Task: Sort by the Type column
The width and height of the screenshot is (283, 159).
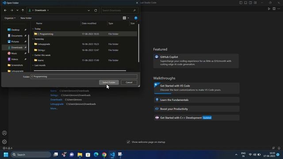Action: [111, 23]
